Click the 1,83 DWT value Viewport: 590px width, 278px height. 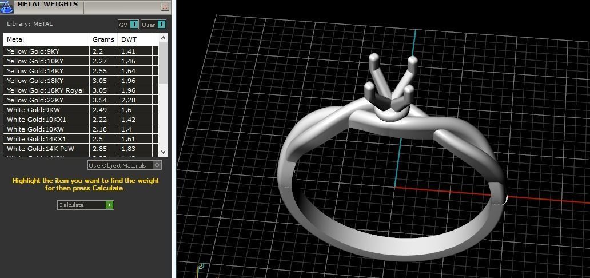(x=128, y=149)
